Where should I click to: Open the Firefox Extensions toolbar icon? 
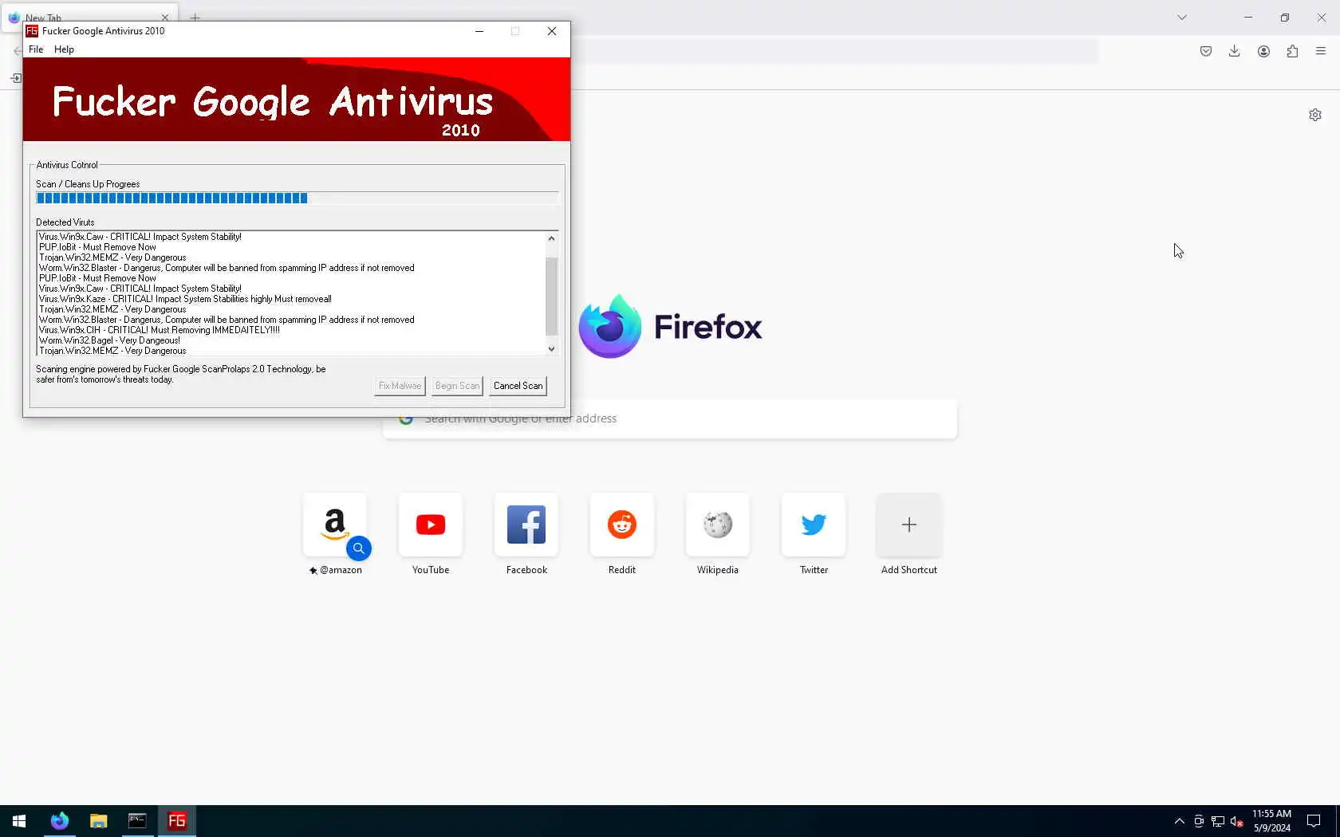coord(1292,51)
